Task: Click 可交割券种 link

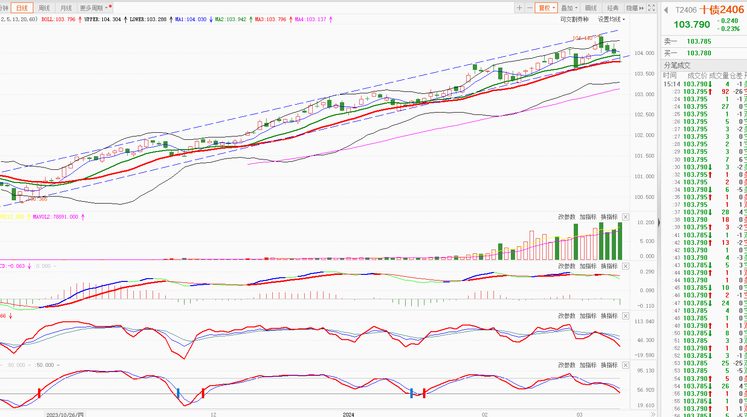Action: [574, 19]
